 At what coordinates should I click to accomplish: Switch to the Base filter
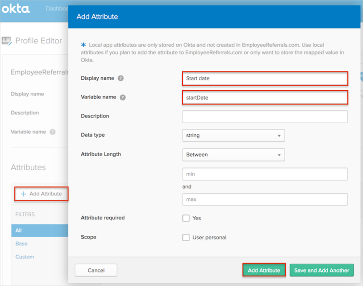click(21, 243)
